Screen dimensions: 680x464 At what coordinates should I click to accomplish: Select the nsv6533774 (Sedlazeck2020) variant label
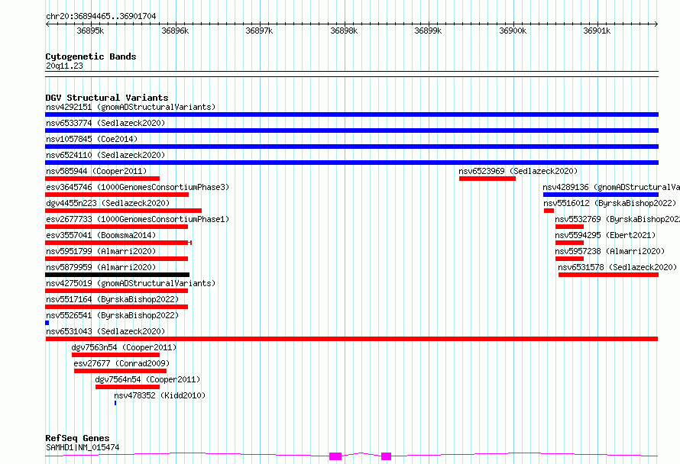(x=105, y=123)
